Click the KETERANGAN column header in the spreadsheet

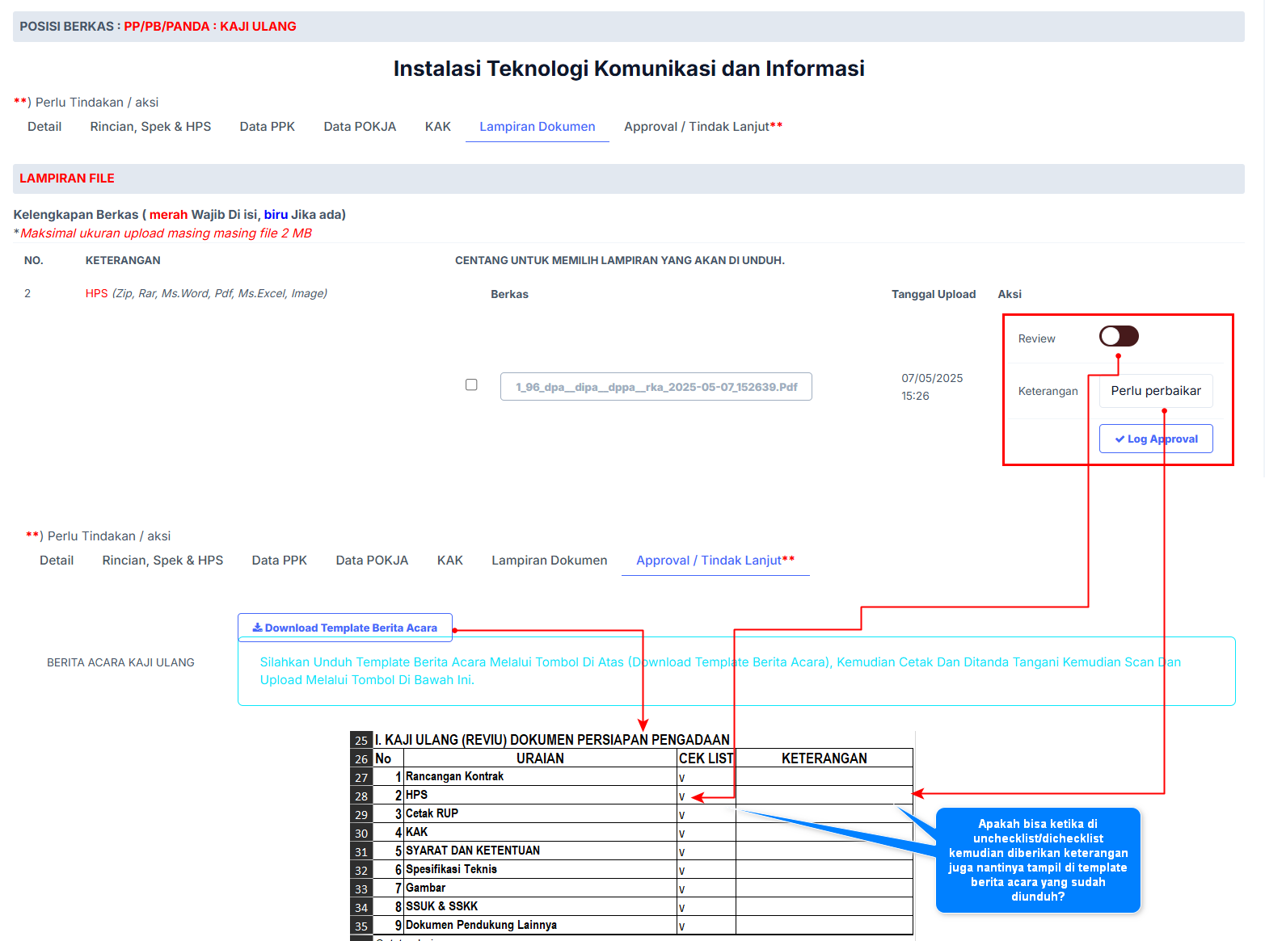point(824,758)
